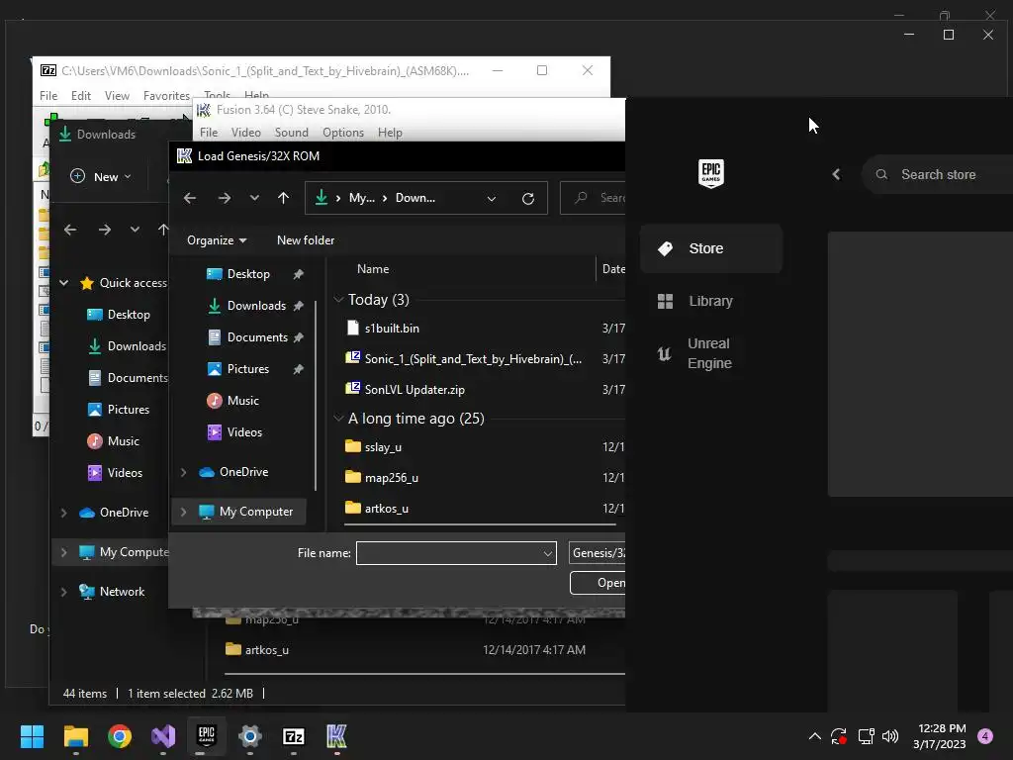Viewport: 1013px width, 760px height.
Task: Sort by Name column header in dialog
Action: pyautogui.click(x=373, y=269)
